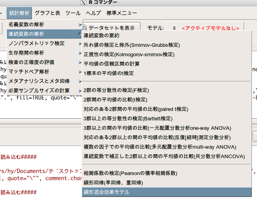Expand the マッチドペア解析 submenu
The width and height of the screenshot is (257, 201).
tap(44, 72)
